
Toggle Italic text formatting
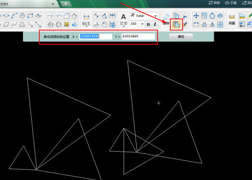click(155, 25)
